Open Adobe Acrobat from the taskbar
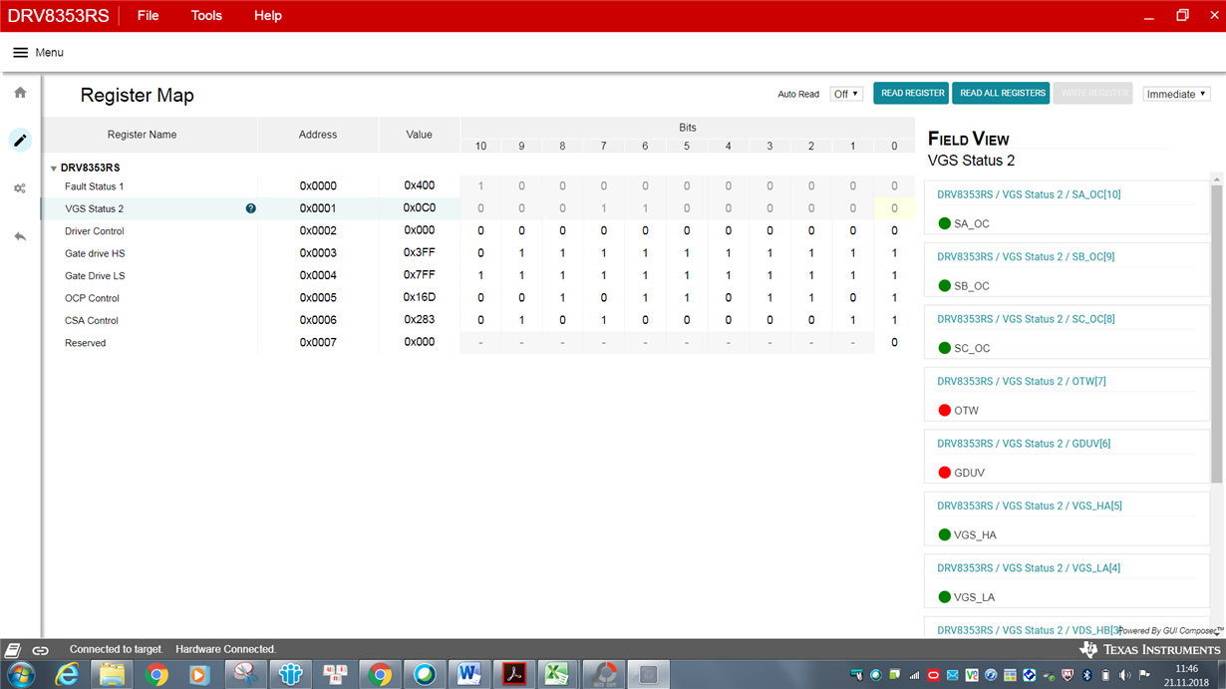The width and height of the screenshot is (1226, 689). [514, 675]
